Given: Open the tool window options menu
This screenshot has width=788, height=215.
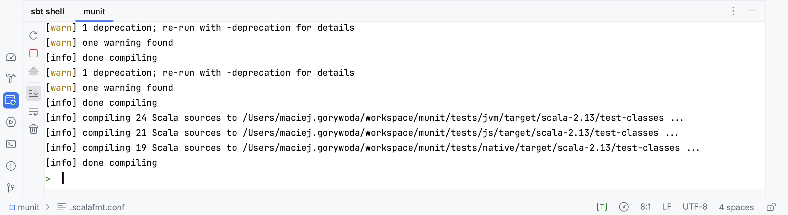Looking at the screenshot, I should pos(733,11).
